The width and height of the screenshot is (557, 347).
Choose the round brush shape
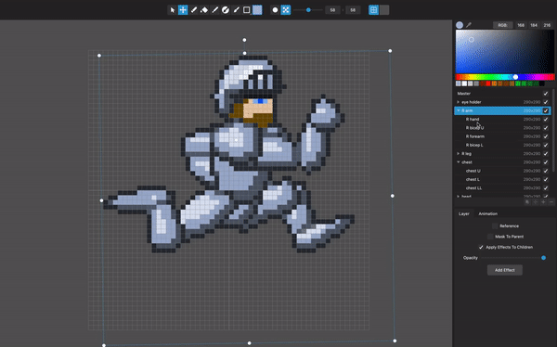click(x=275, y=10)
